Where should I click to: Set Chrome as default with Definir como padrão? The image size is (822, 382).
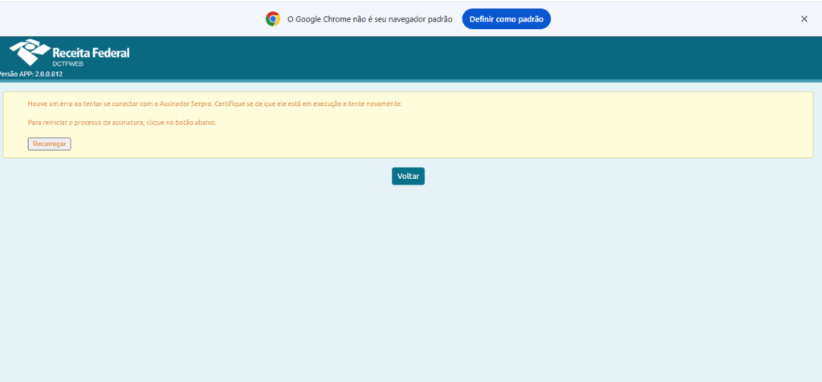506,19
